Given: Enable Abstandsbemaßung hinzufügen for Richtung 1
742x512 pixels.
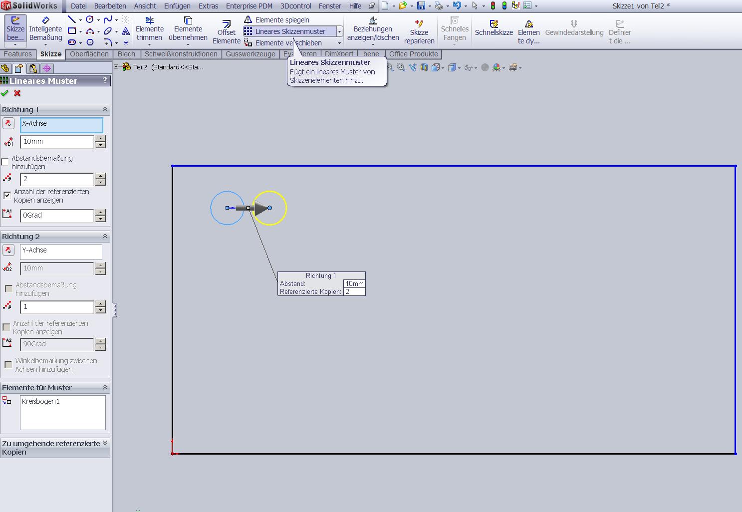Looking at the screenshot, I should pos(5,162).
